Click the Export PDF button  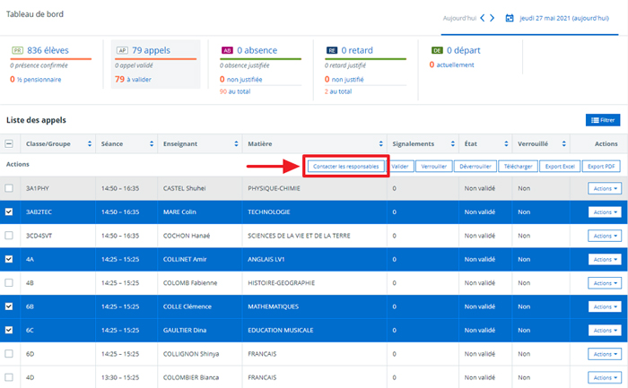[602, 166]
